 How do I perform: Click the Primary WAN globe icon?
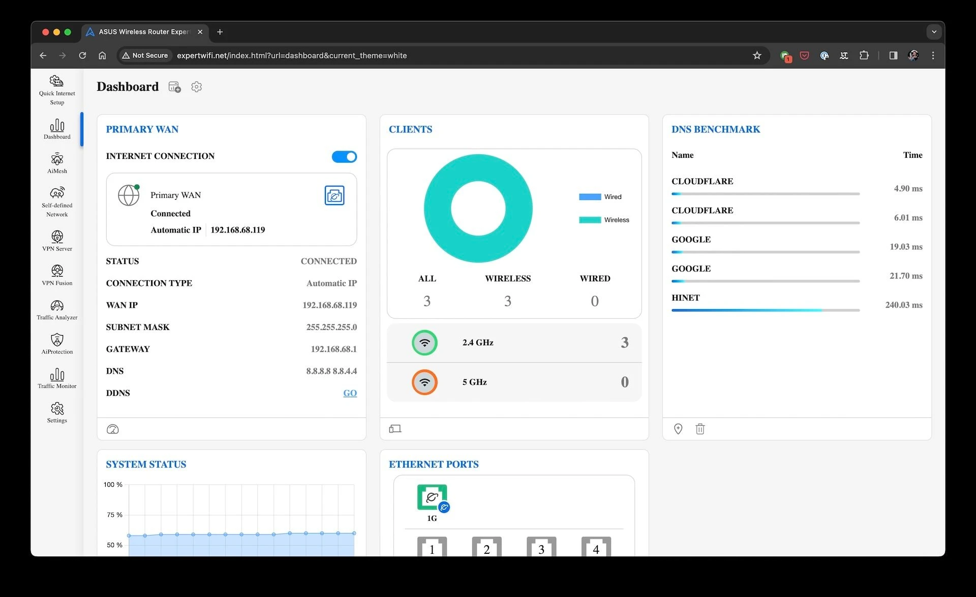[129, 195]
